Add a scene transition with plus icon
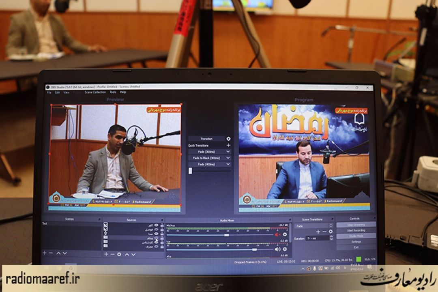 click(318, 232)
